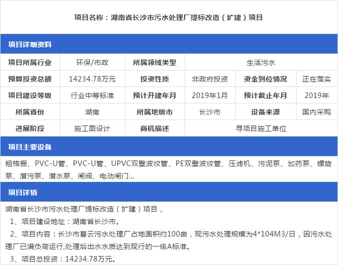Select the 项目详情 section header
Viewport: 338px width, 265px height.
[22, 192]
